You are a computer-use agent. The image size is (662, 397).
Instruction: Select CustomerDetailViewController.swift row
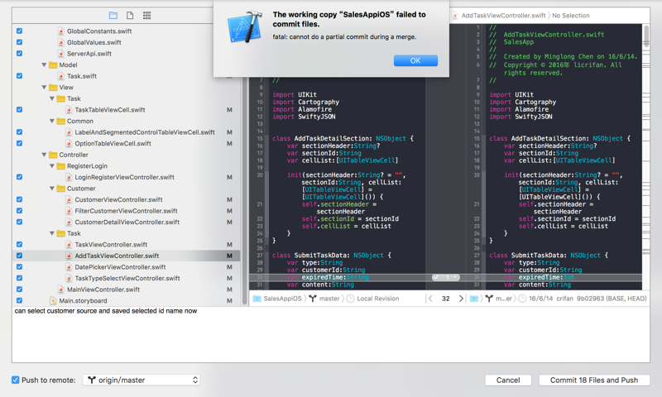[x=127, y=222]
